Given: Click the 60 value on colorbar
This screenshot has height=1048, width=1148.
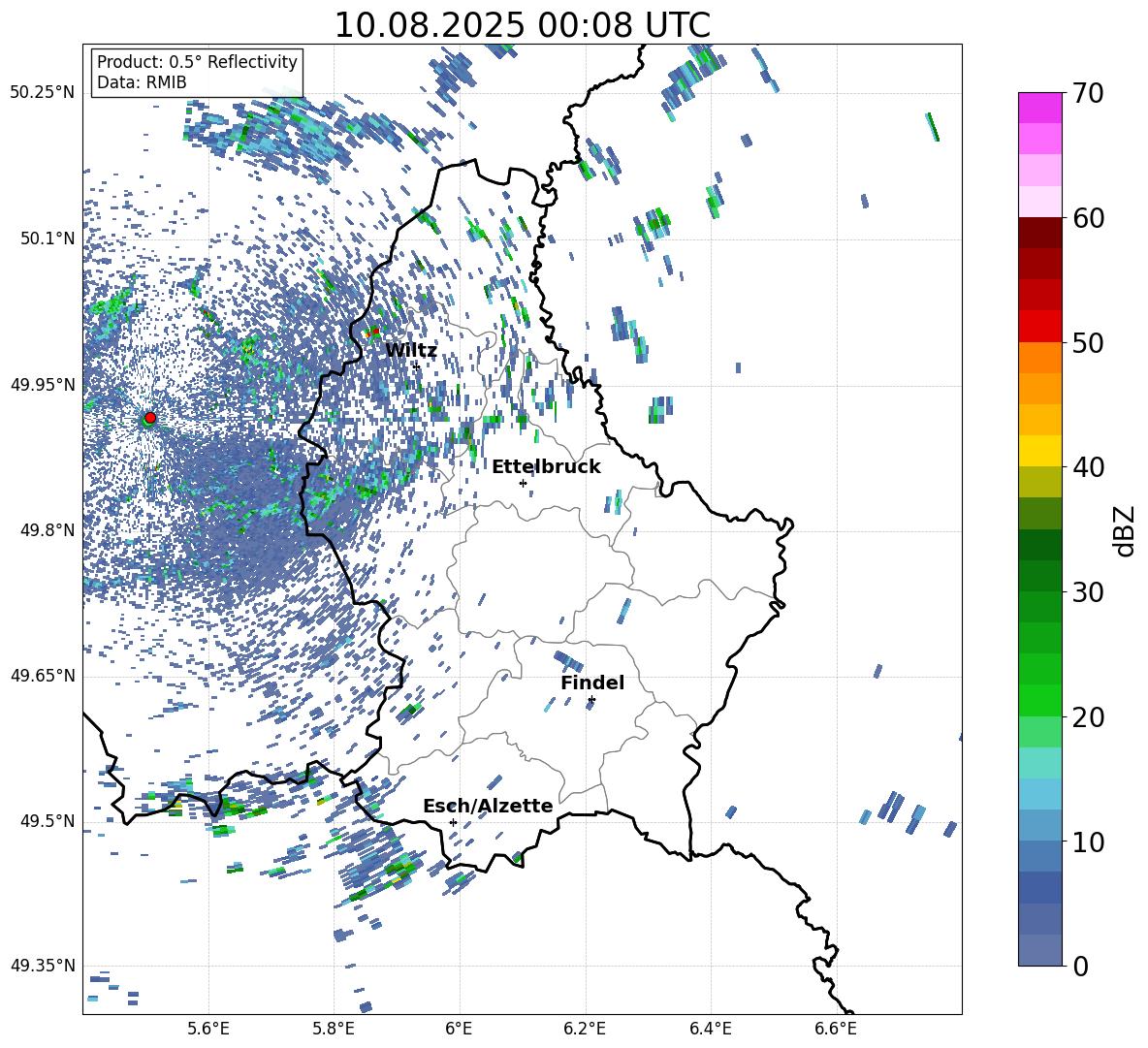Looking at the screenshot, I should click(1088, 218).
